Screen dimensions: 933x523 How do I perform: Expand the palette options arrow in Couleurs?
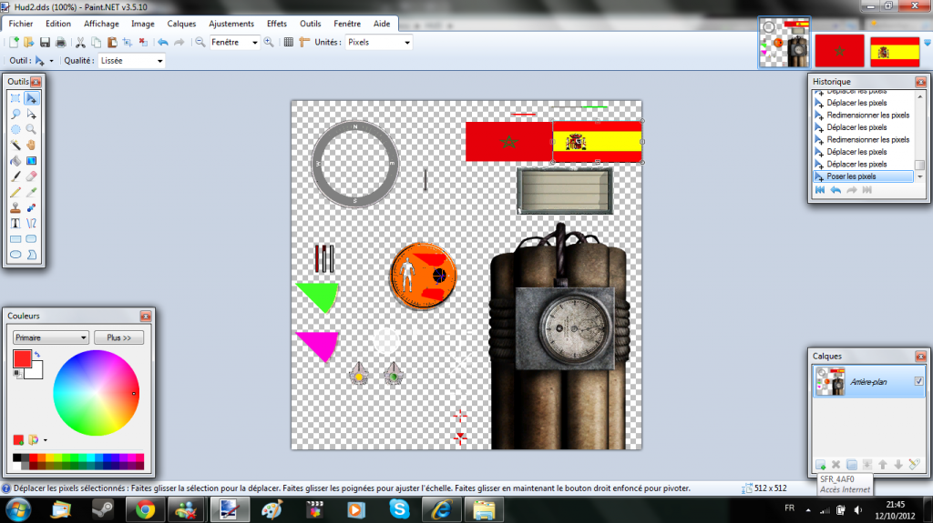click(46, 440)
